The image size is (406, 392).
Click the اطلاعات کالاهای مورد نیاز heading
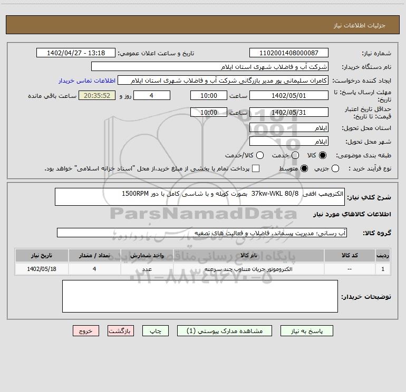[352, 214]
